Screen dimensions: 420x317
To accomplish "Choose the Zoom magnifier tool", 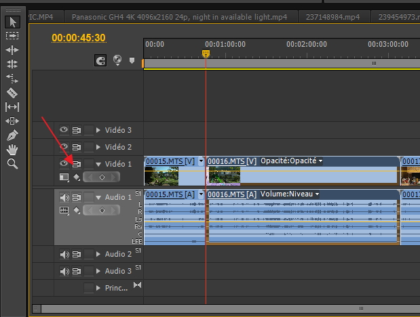I will click(12, 164).
